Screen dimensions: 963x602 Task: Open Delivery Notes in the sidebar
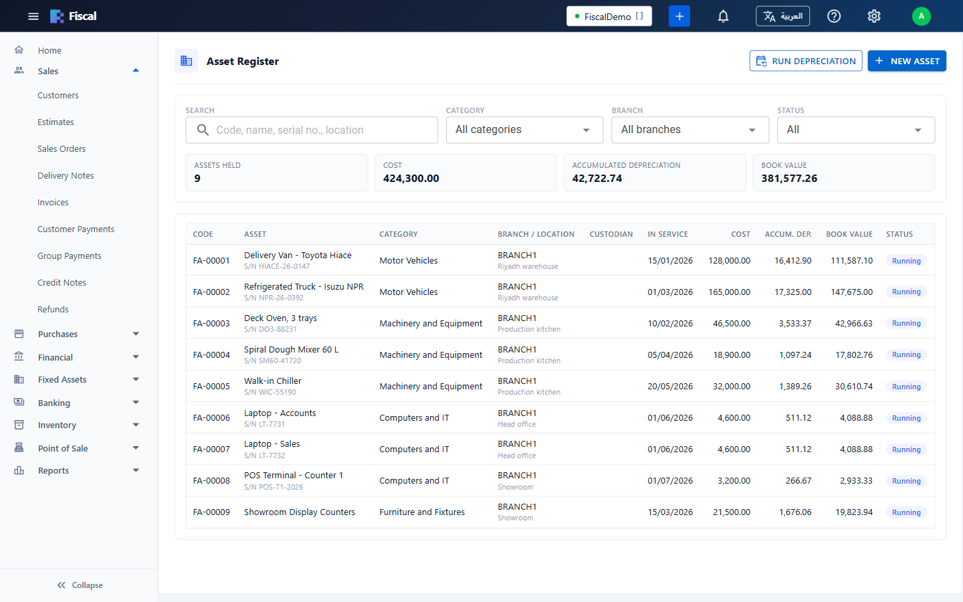point(66,176)
